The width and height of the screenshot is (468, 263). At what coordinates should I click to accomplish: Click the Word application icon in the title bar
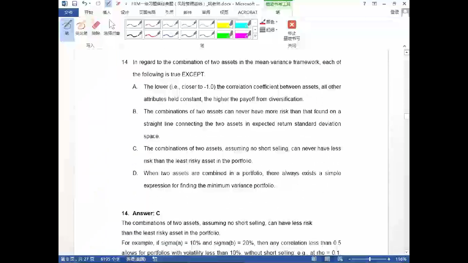(65, 4)
